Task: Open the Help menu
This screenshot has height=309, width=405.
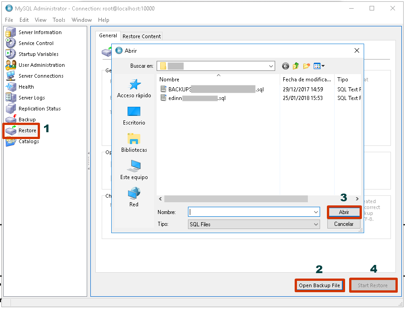Action: coord(104,20)
